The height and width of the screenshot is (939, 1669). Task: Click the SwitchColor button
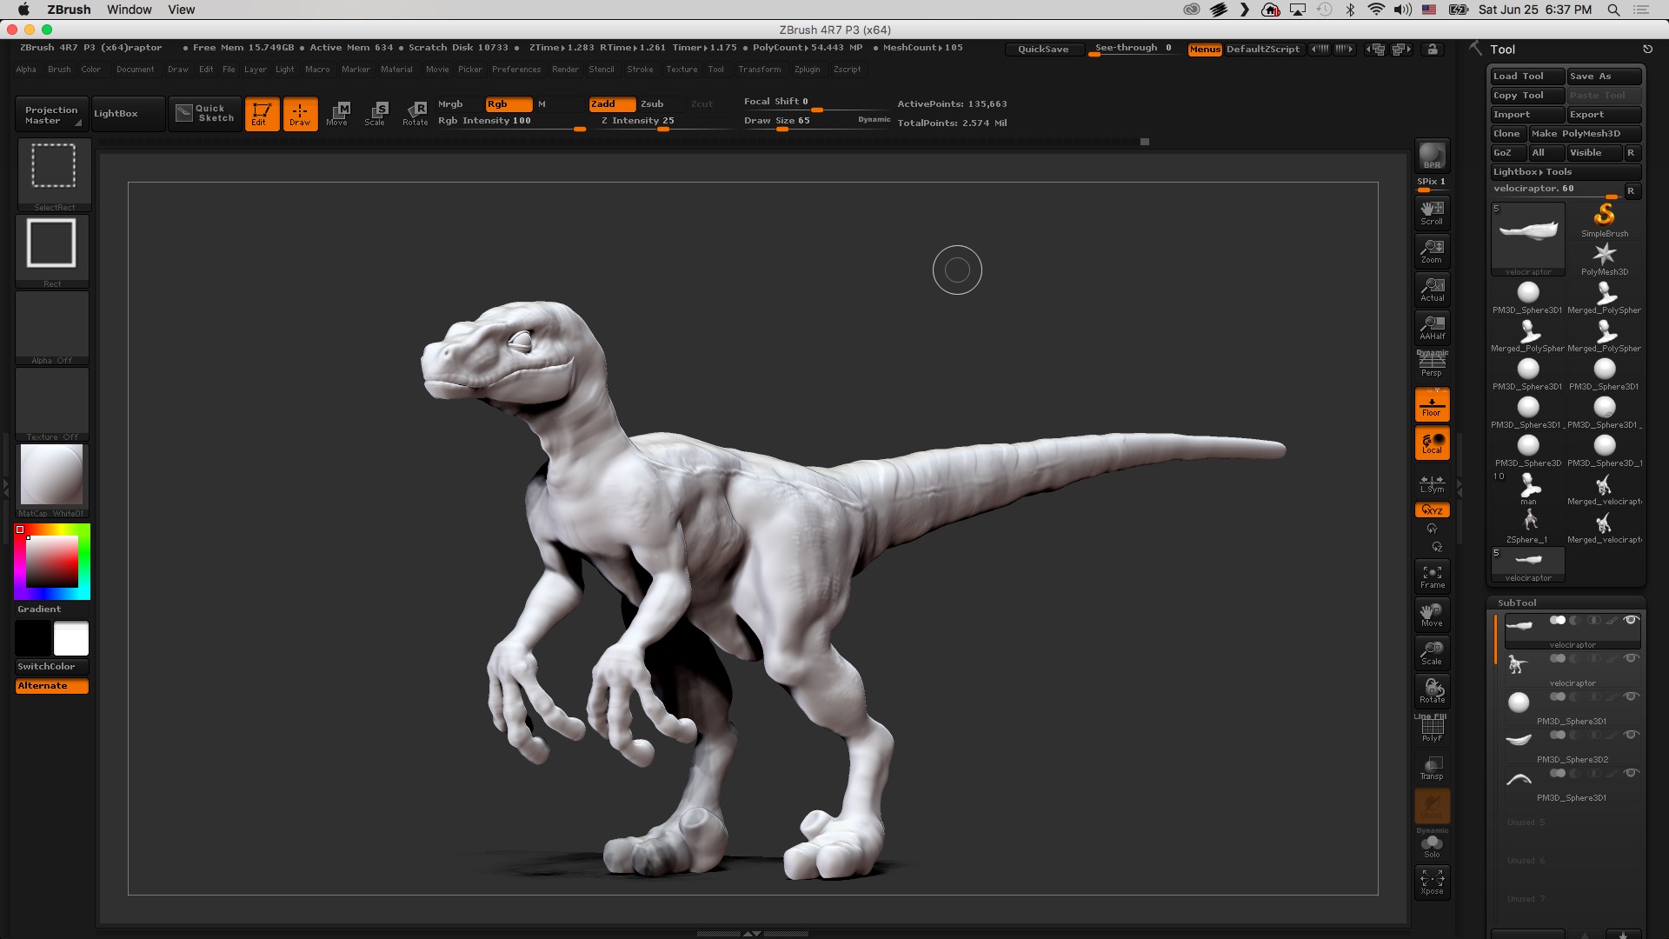coord(52,667)
